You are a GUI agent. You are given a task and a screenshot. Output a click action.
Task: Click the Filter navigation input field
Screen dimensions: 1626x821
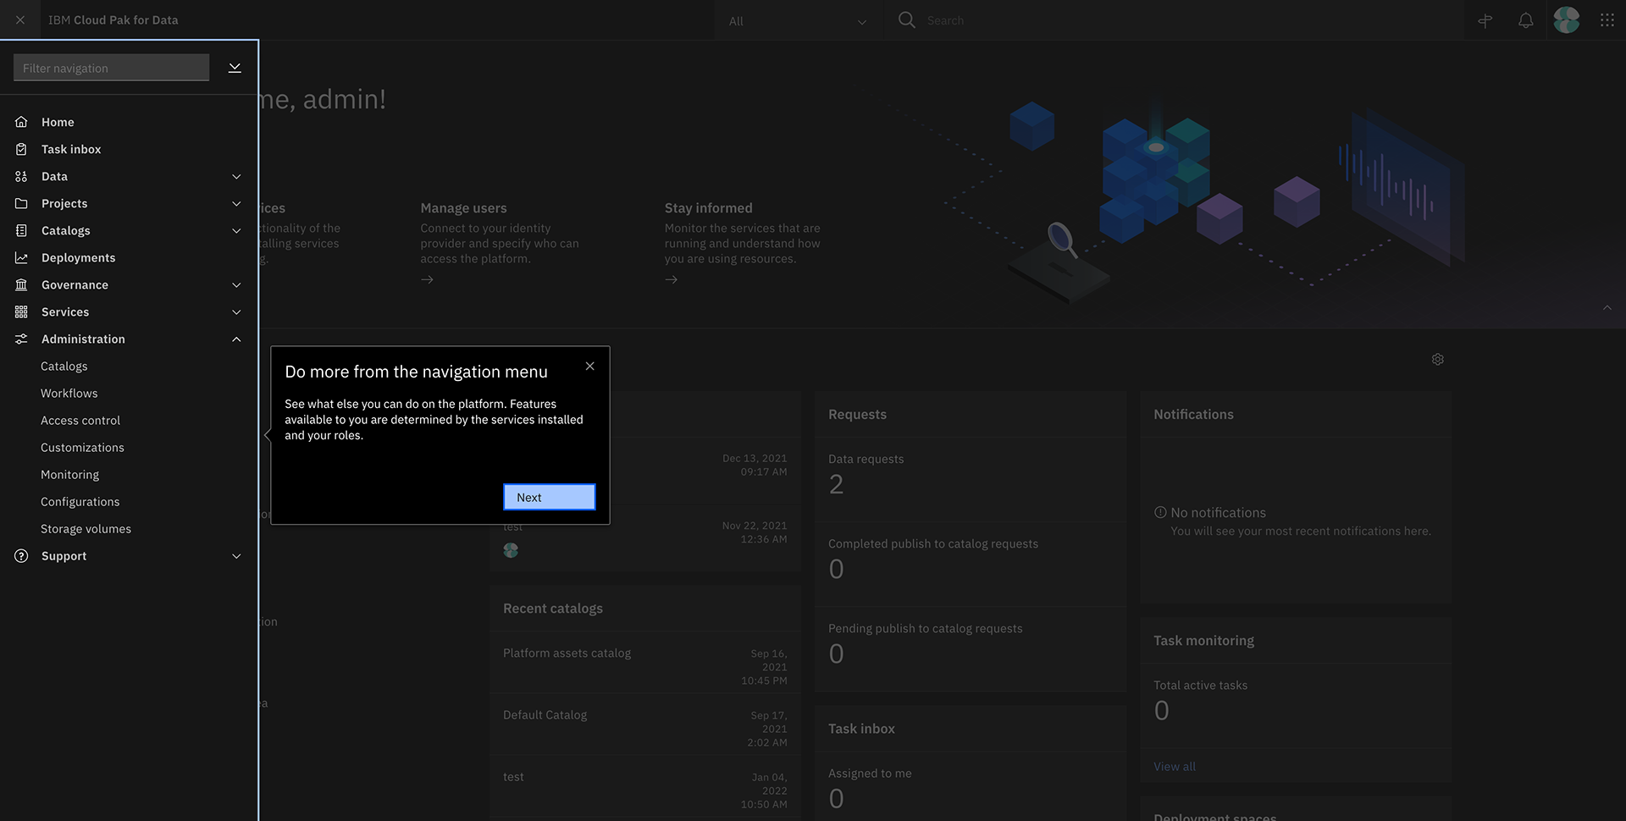coord(111,68)
